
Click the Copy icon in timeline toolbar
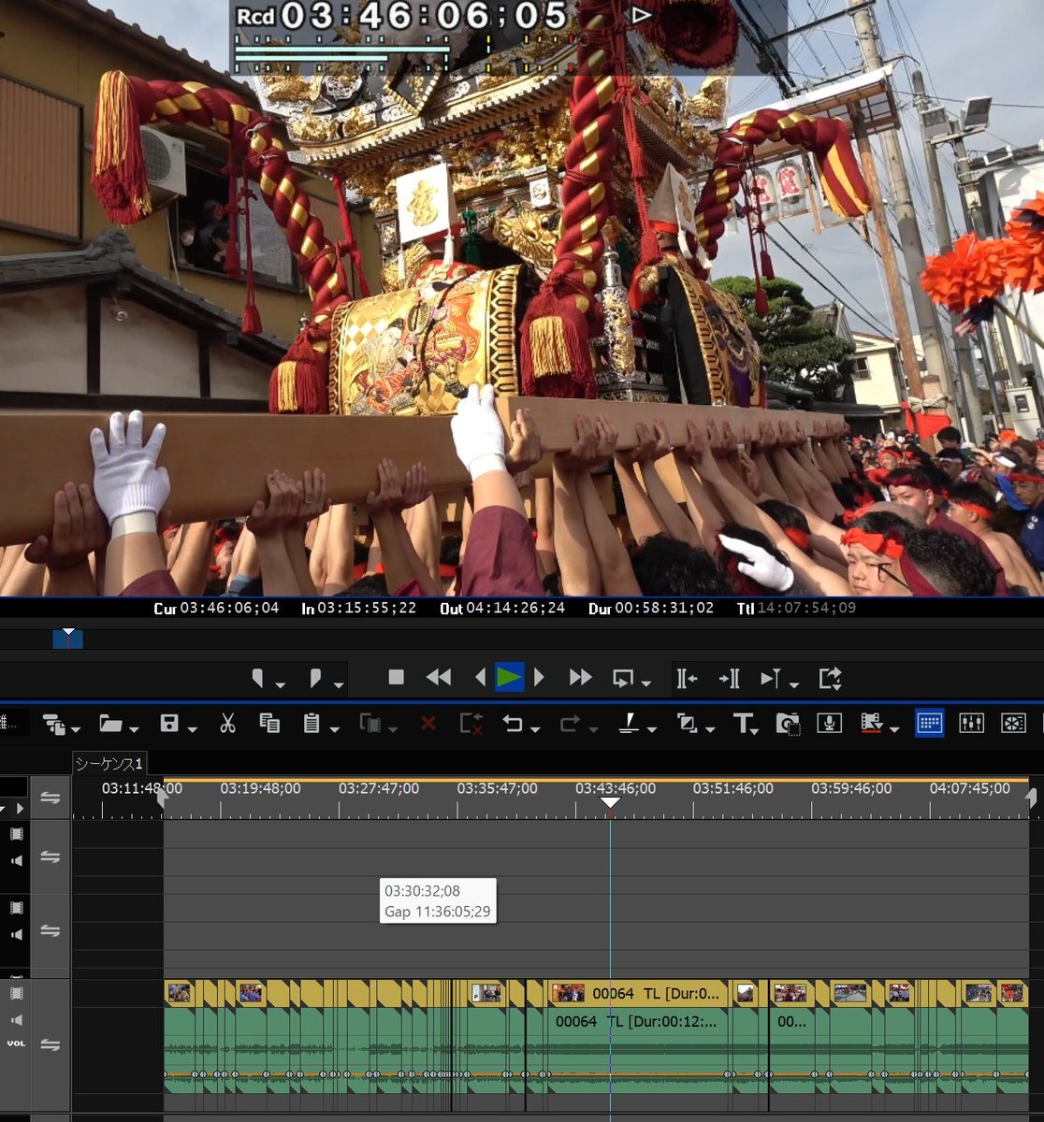tap(269, 723)
